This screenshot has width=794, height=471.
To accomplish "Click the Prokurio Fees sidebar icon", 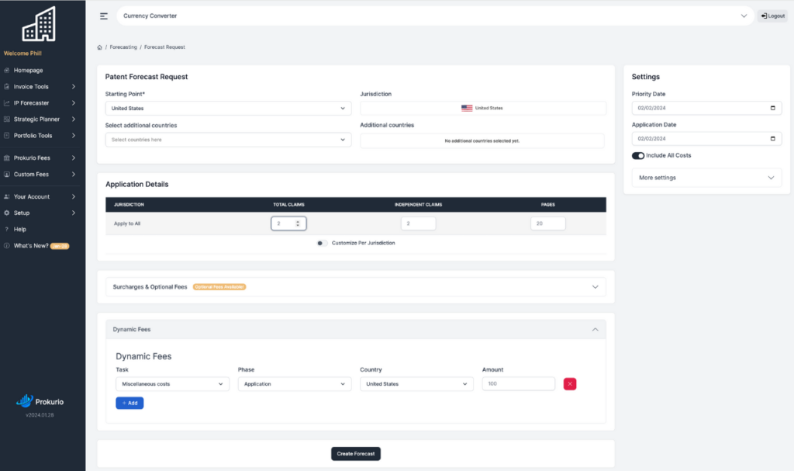I will [6, 158].
